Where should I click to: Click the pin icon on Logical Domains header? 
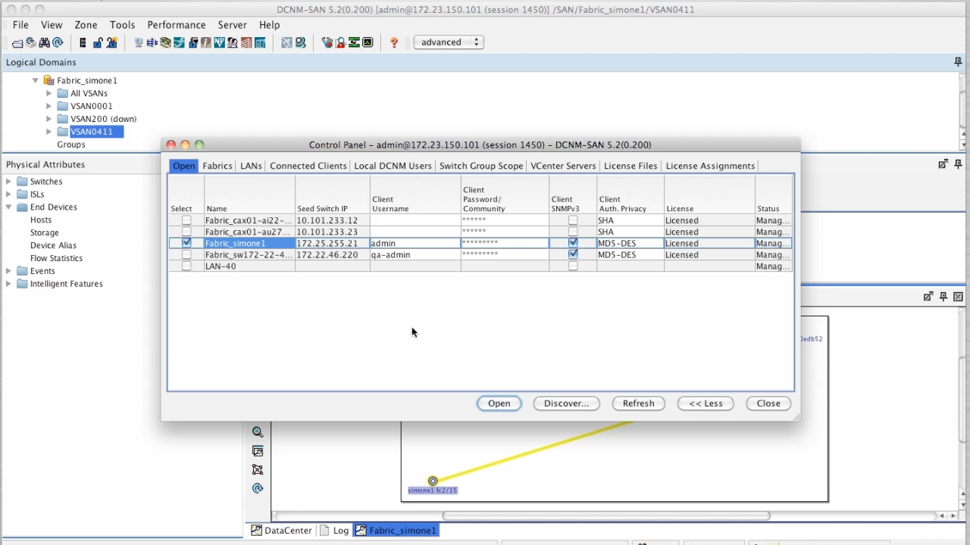coord(958,62)
